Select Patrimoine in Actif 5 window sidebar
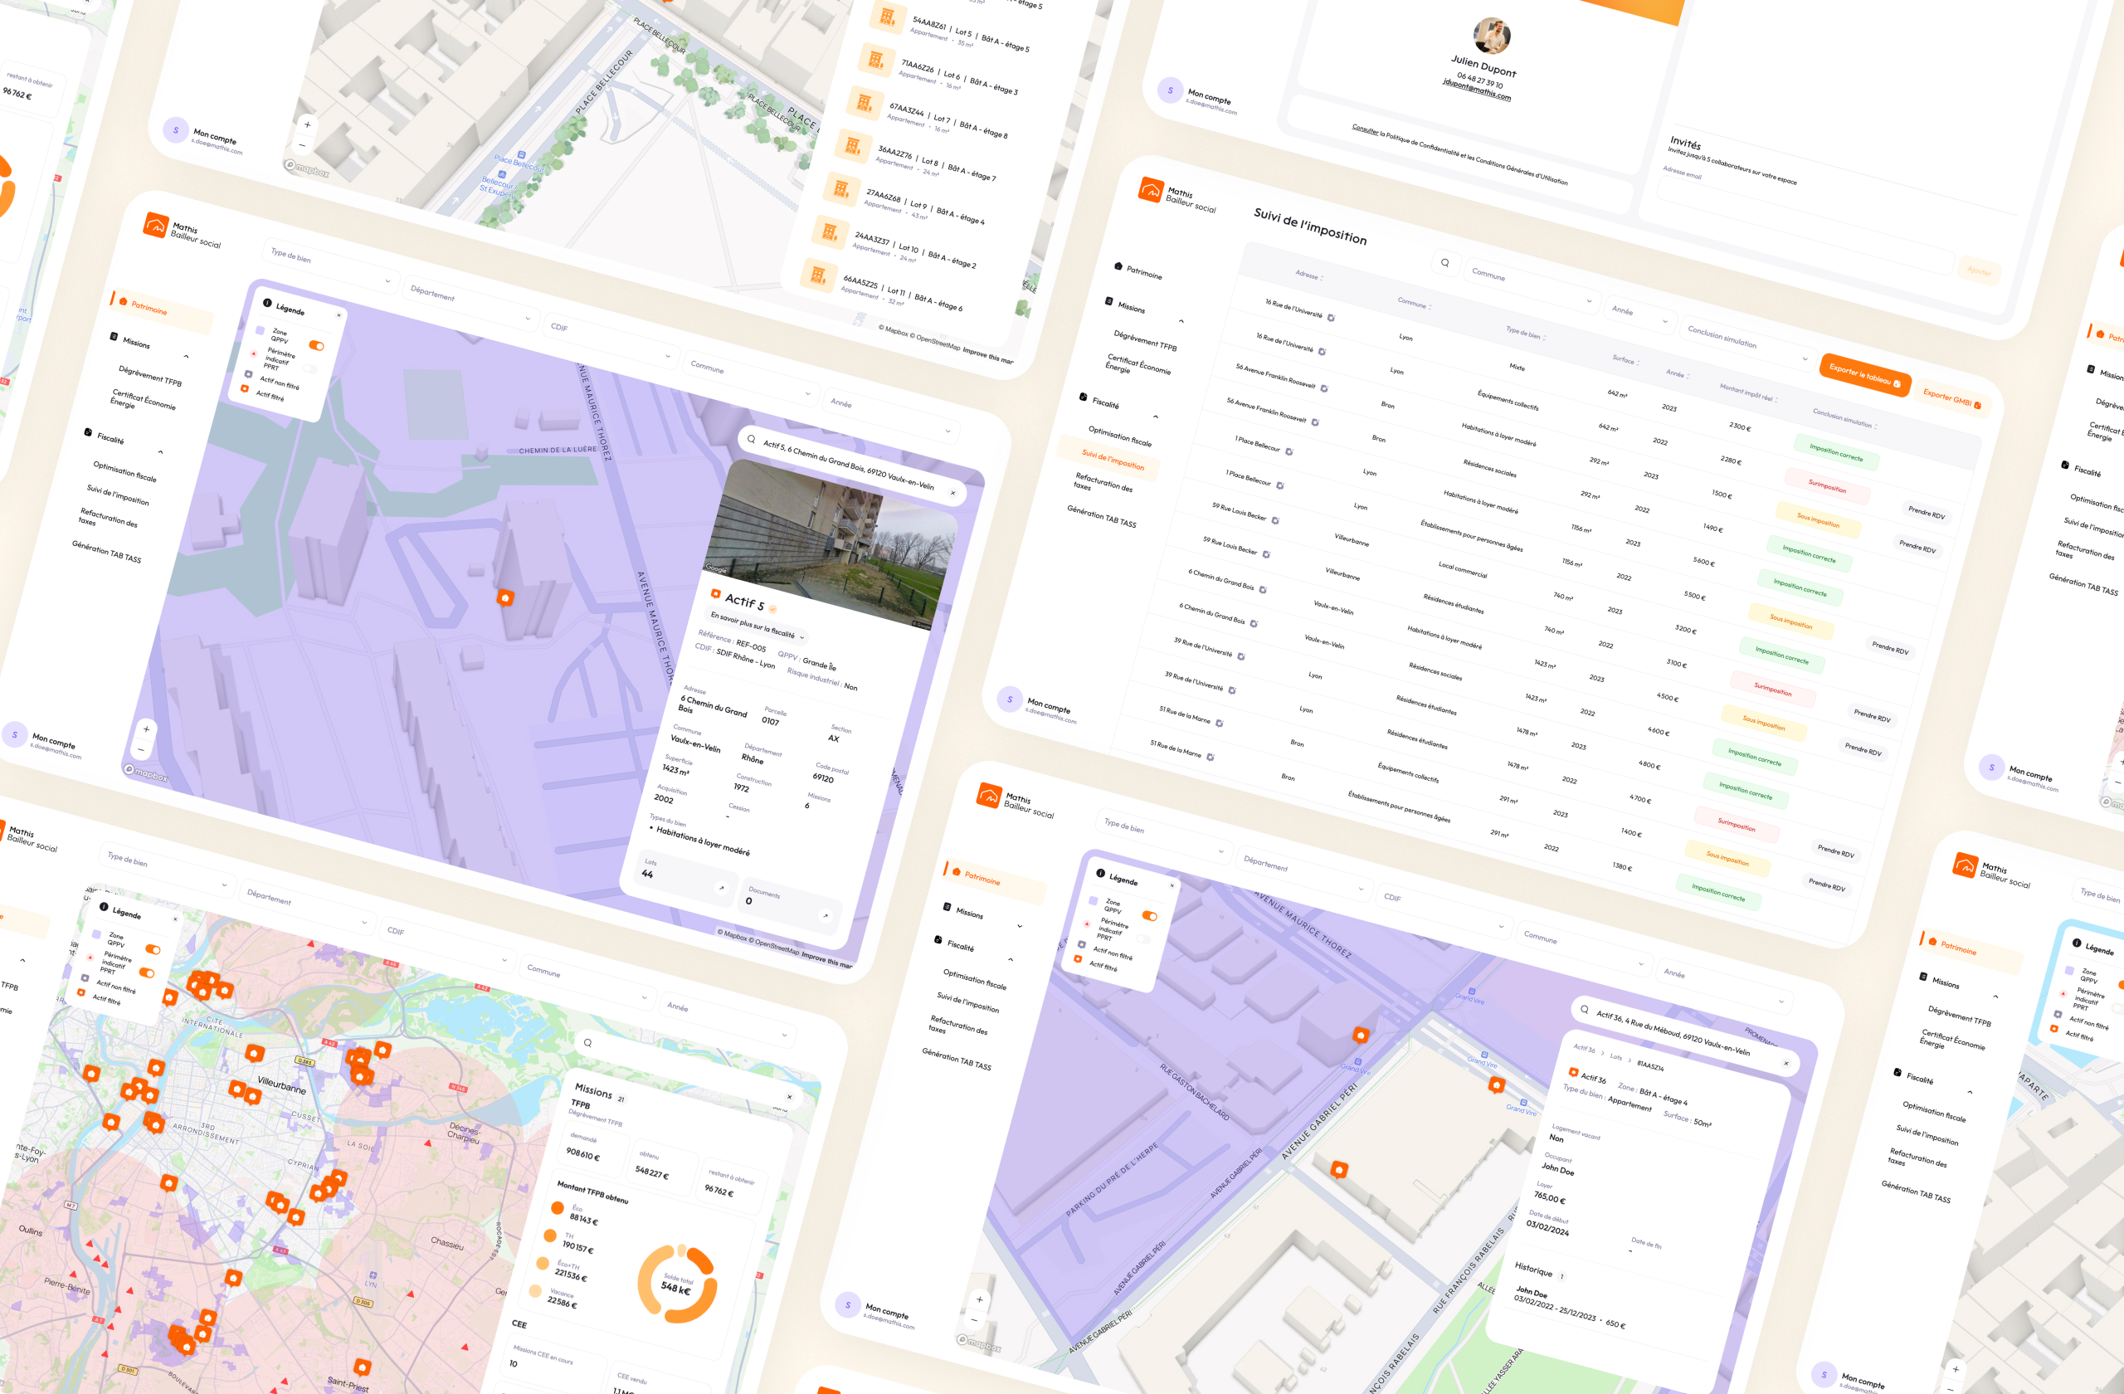Image resolution: width=2124 pixels, height=1394 pixels. tap(161, 312)
